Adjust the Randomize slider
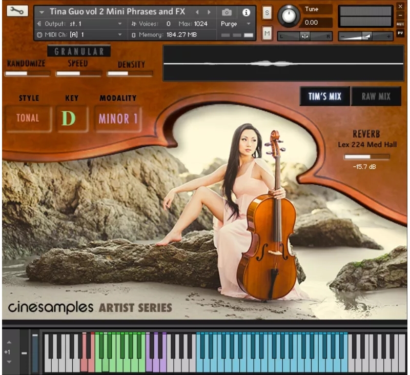Viewport: 410px width, 375px height. (28, 73)
